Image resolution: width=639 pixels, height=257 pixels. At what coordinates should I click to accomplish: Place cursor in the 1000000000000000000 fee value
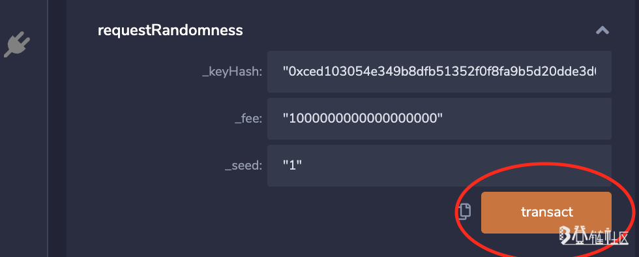coord(363,119)
